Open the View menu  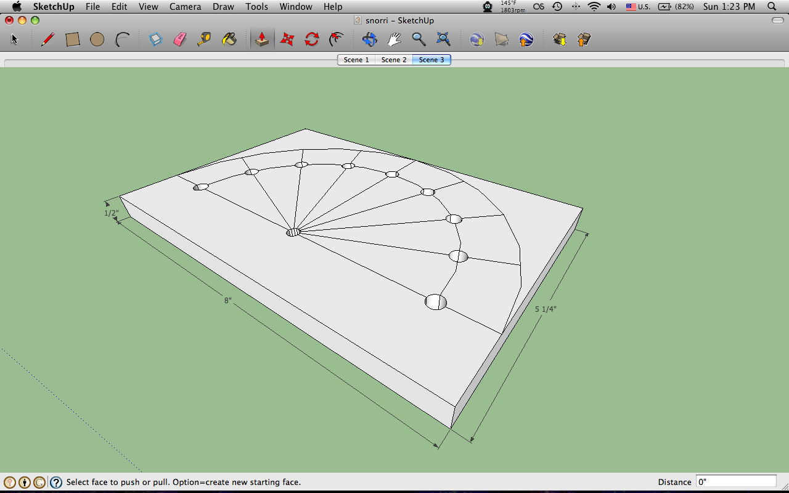149,7
